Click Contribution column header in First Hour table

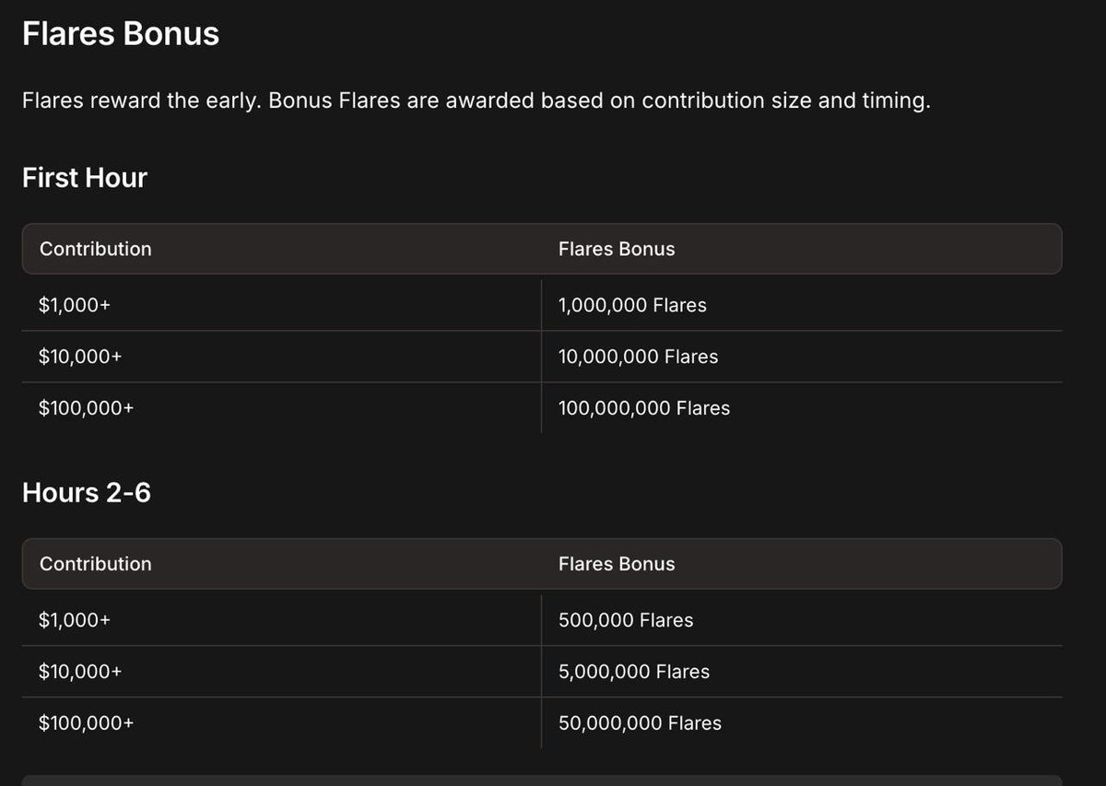96,249
